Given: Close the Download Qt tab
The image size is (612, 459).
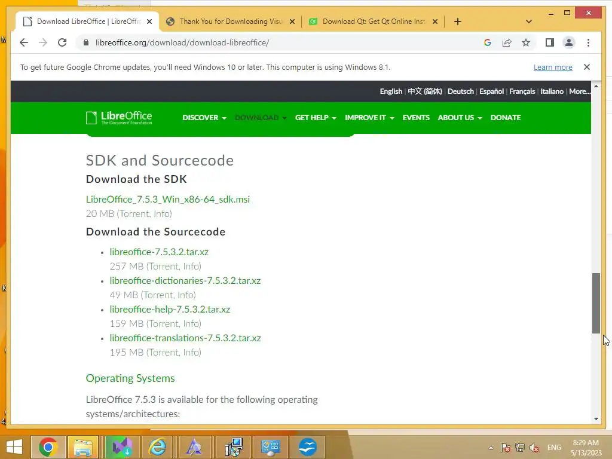Looking at the screenshot, I should [x=435, y=22].
